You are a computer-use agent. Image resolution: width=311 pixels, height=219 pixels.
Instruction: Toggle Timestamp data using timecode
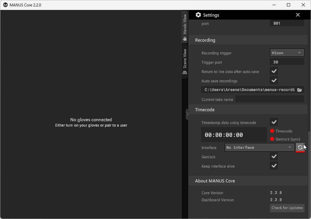274,122
